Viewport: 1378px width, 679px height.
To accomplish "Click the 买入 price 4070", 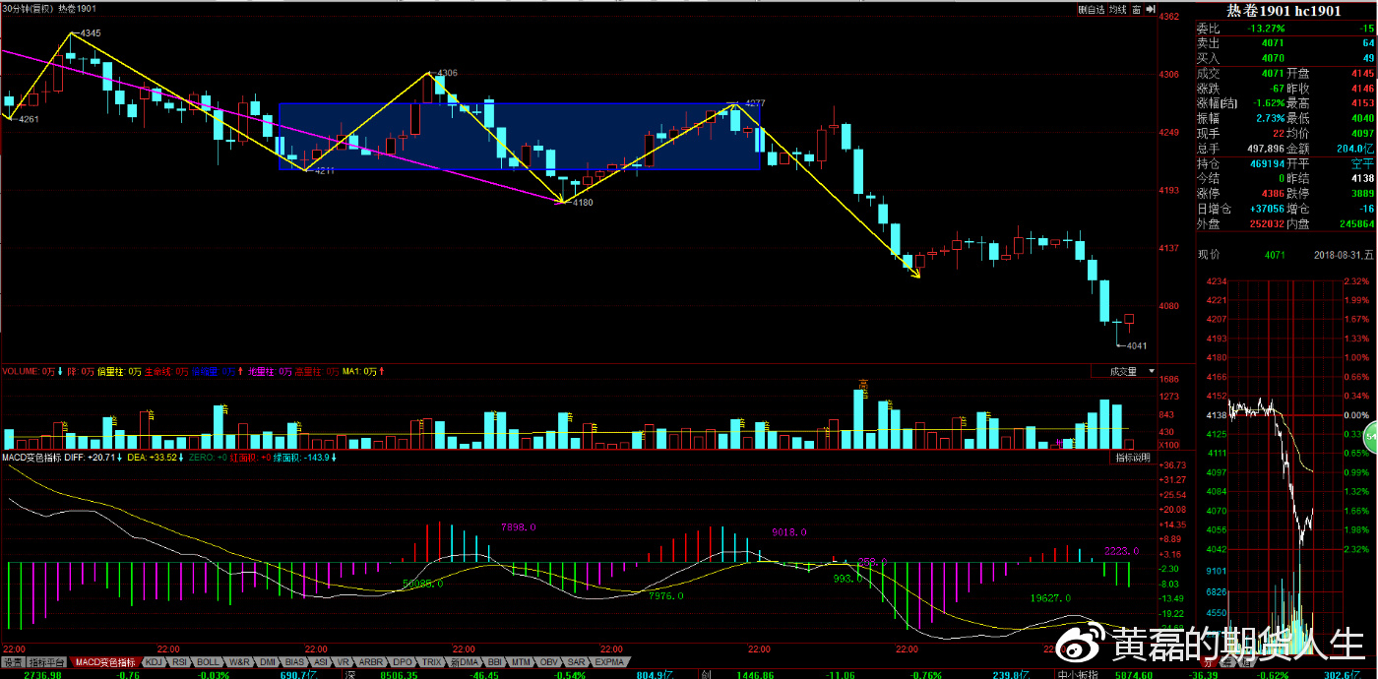I will 1273,58.
